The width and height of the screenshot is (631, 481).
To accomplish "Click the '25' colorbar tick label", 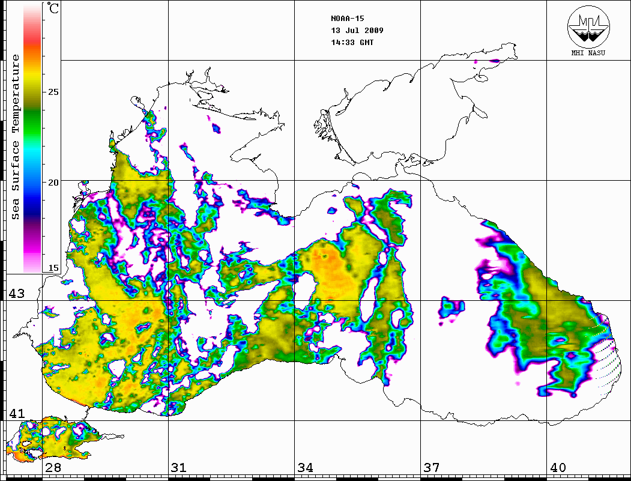I will pos(53,92).
